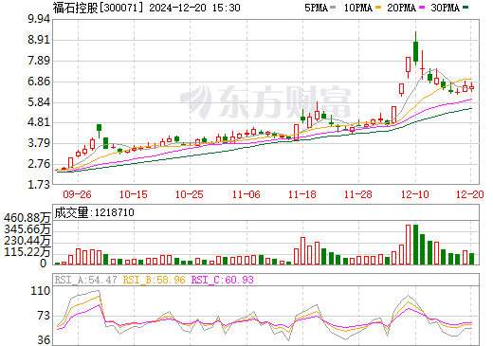Click the last green volume bar at 12-20
The height and width of the screenshot is (346, 493).
coord(471,259)
